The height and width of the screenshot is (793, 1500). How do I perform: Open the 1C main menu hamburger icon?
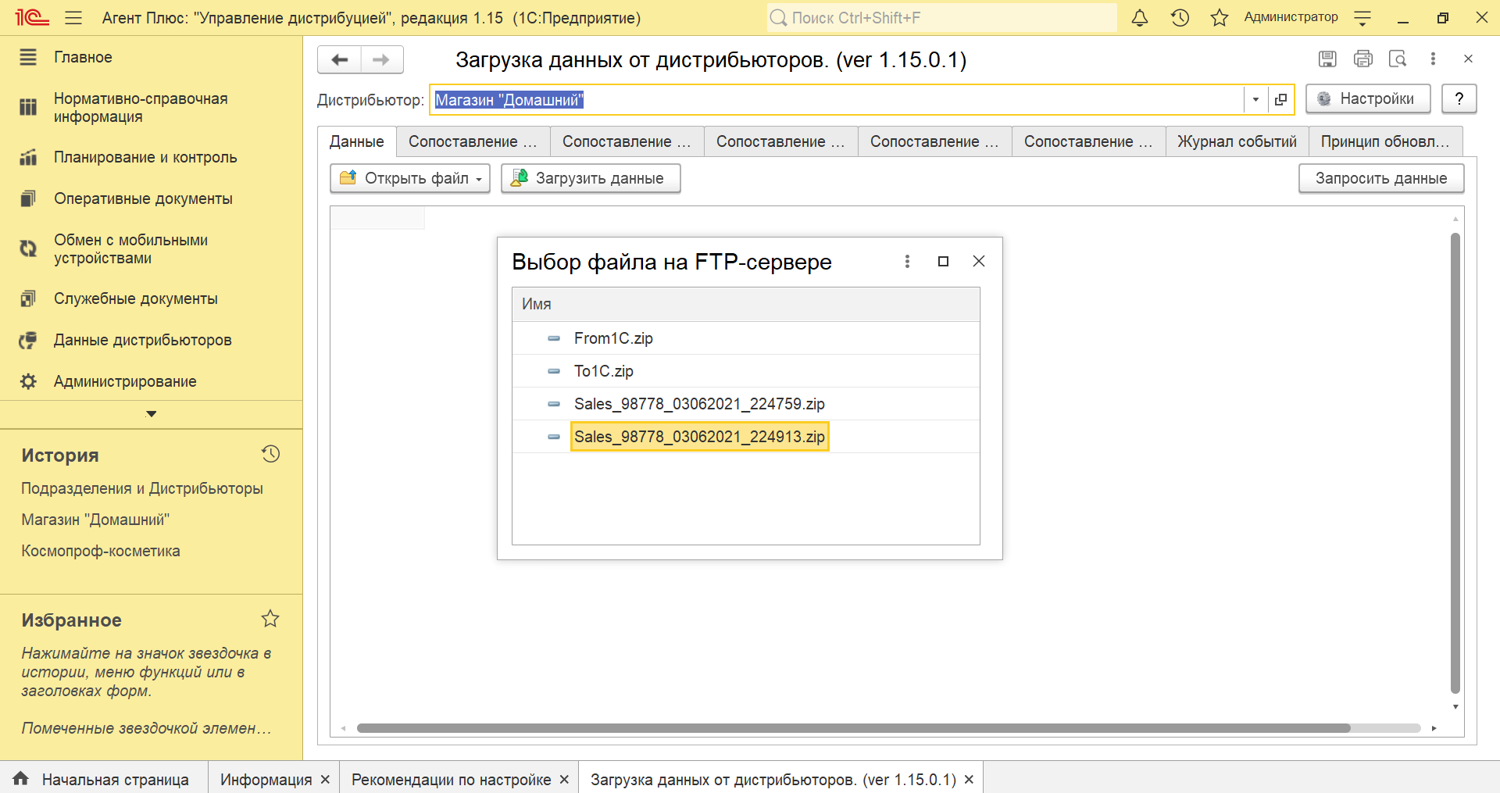click(x=73, y=17)
